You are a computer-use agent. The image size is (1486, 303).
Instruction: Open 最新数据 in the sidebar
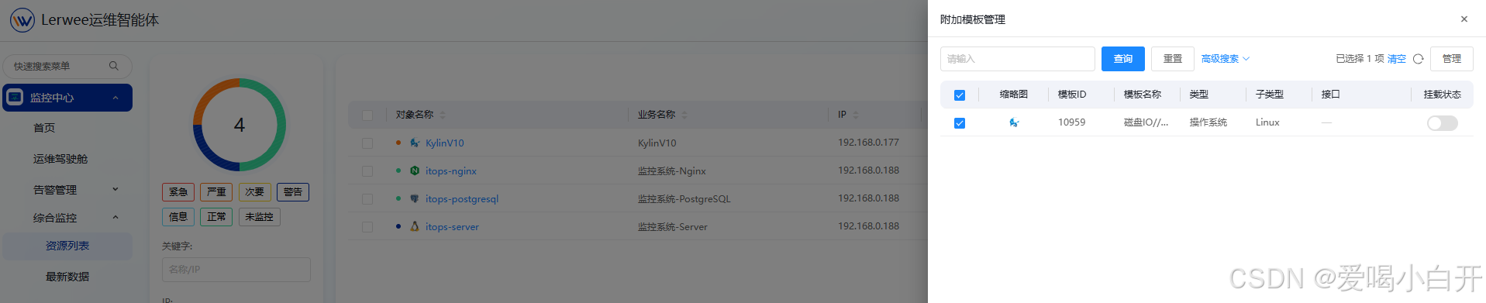(67, 277)
